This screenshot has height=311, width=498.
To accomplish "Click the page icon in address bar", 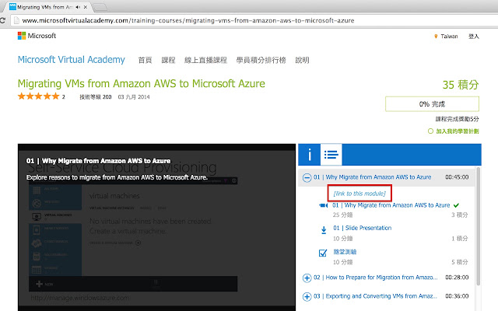I will pos(16,21).
